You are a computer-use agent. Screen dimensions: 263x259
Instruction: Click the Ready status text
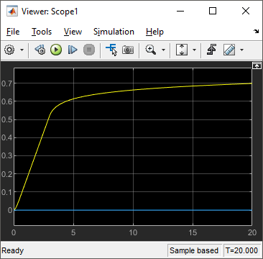coord(13,250)
